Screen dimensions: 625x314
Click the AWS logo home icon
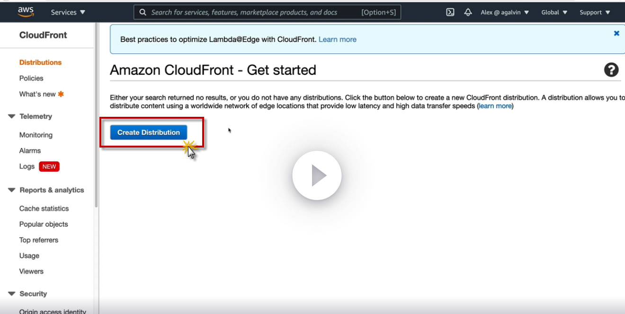click(25, 12)
